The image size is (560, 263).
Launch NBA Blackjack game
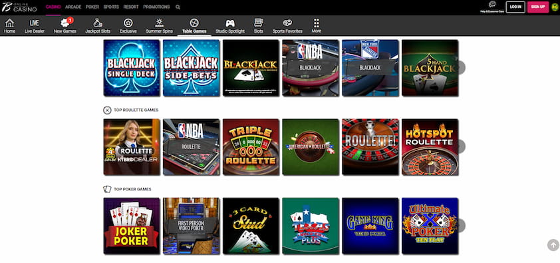(x=311, y=68)
